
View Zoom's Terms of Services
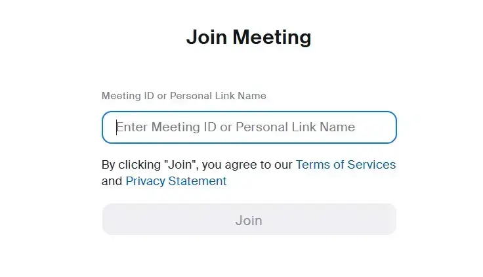tap(345, 164)
